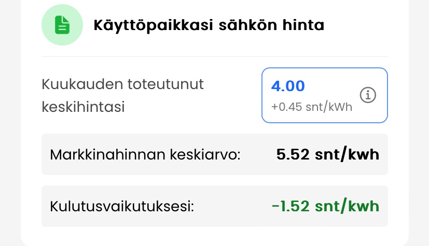Click the green document icon

point(62,25)
